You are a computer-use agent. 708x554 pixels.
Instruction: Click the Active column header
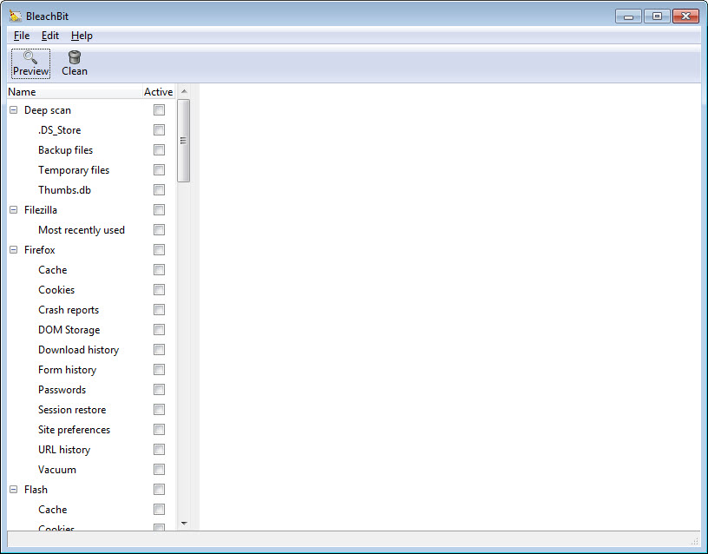[x=158, y=92]
